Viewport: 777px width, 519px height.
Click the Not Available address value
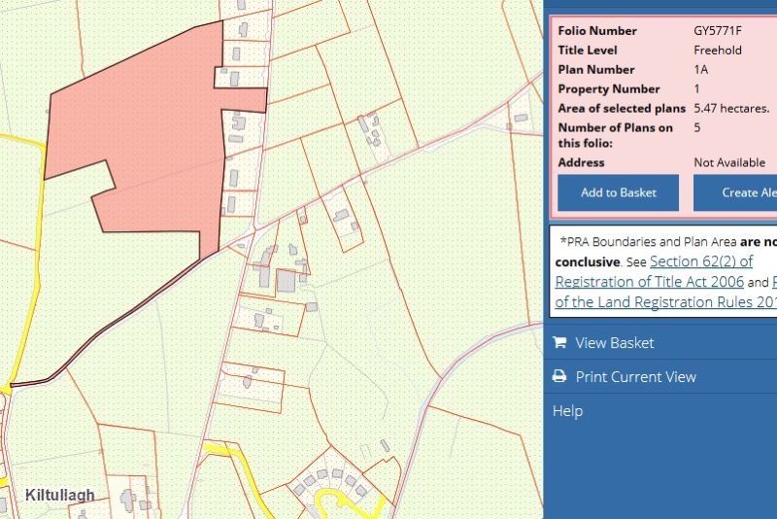point(728,162)
